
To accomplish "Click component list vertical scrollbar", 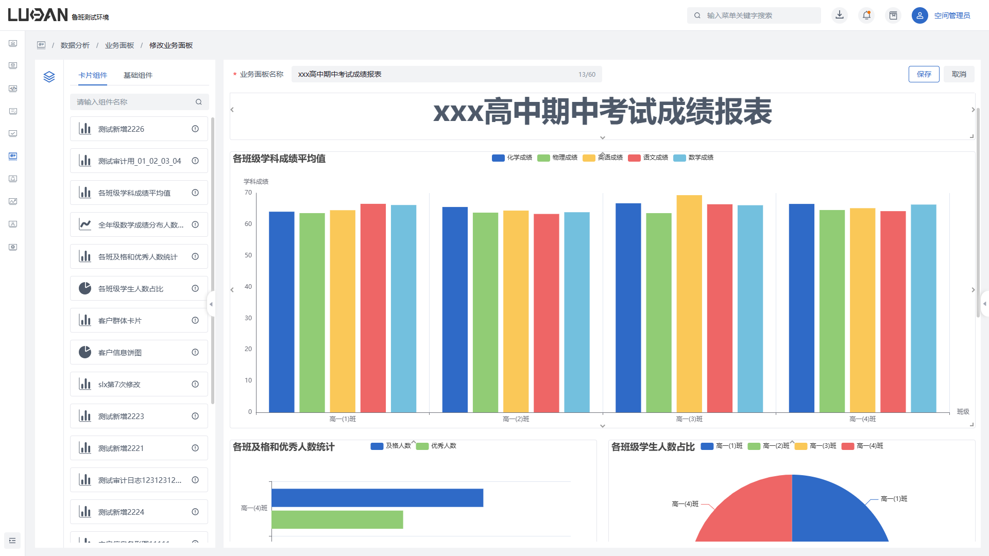I will (x=213, y=260).
